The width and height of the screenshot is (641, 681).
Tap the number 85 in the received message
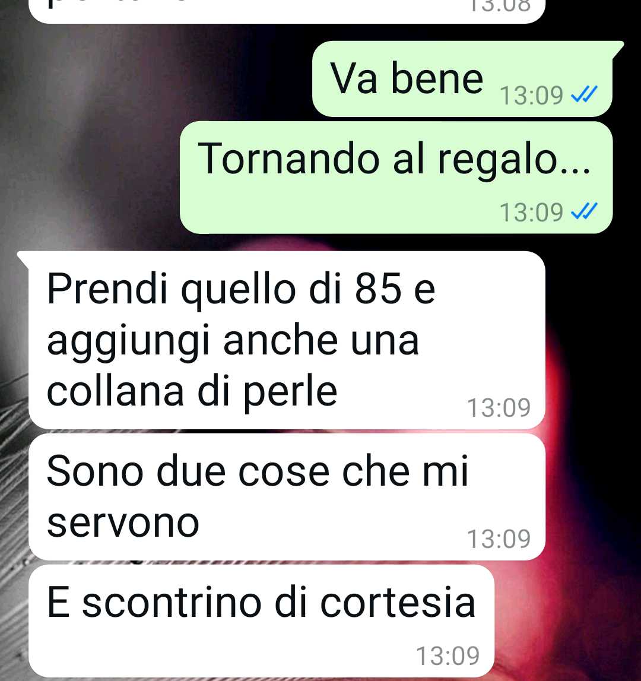click(x=378, y=289)
